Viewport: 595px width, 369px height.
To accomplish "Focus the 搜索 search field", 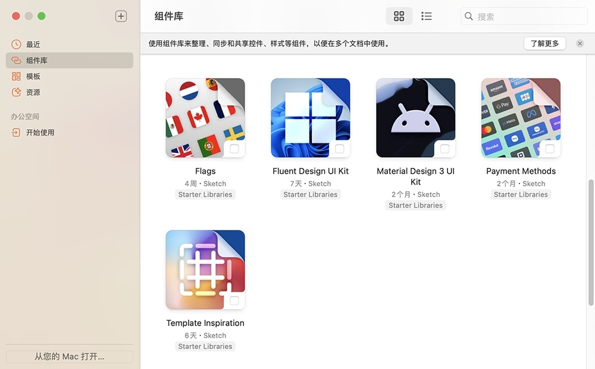I will (x=524, y=16).
